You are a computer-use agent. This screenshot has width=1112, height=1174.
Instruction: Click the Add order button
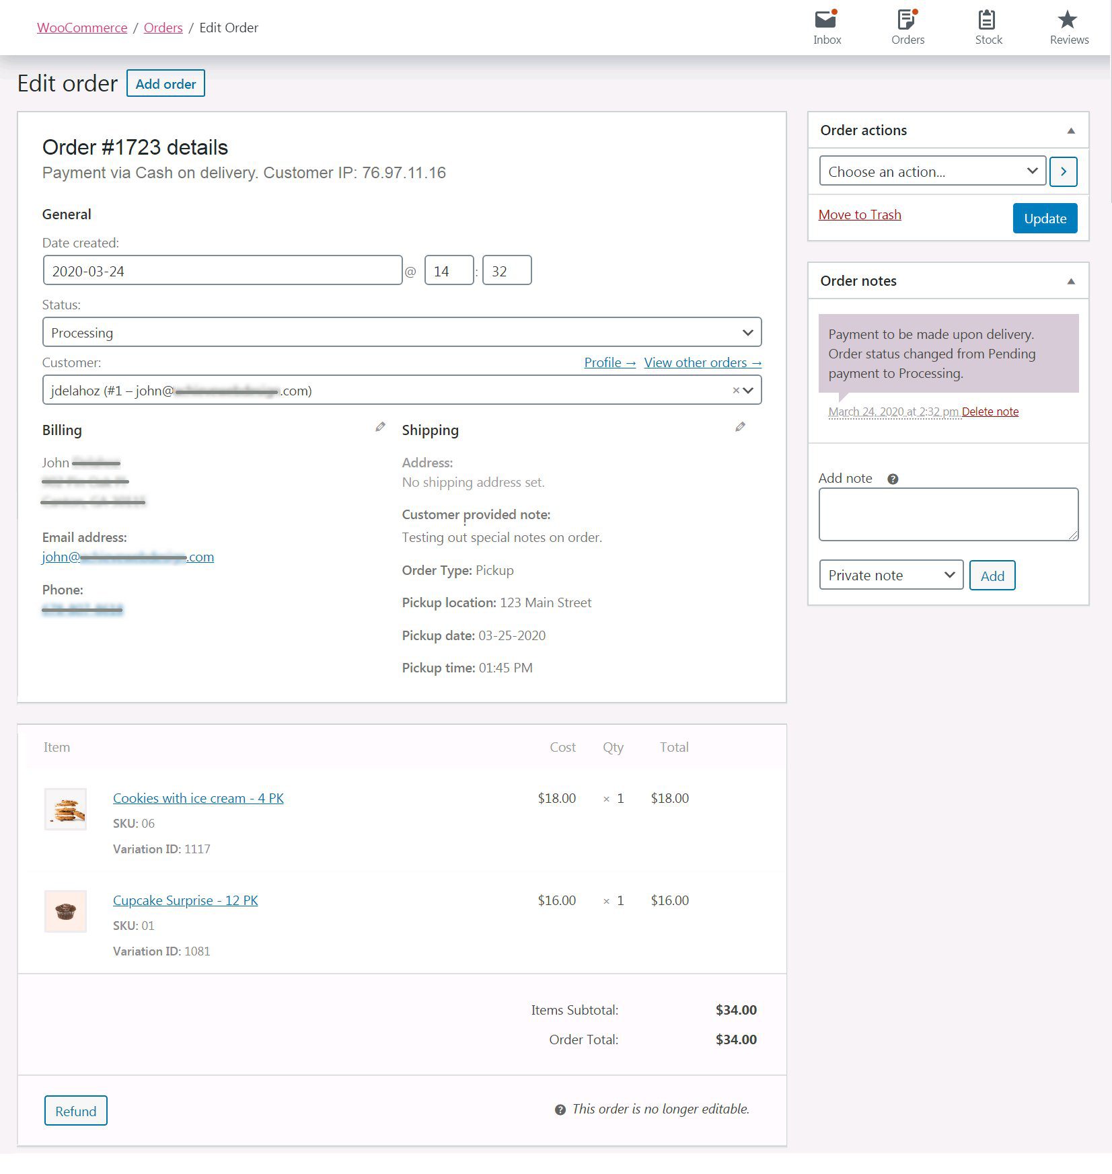coord(165,83)
